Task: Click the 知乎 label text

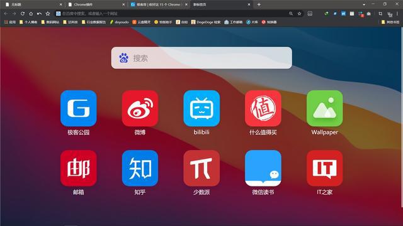Action: point(140,192)
